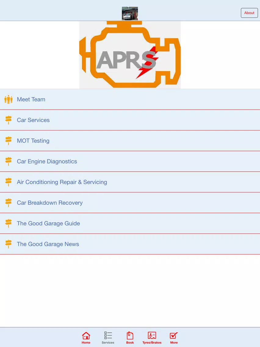Screen dimensions: 260x347
Task: Tap the garage photo thumbnail in header
Action: 130,13
